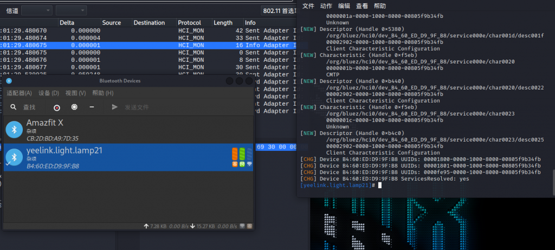Sort by the Source column header
The width and height of the screenshot is (555, 250).
coord(117,23)
